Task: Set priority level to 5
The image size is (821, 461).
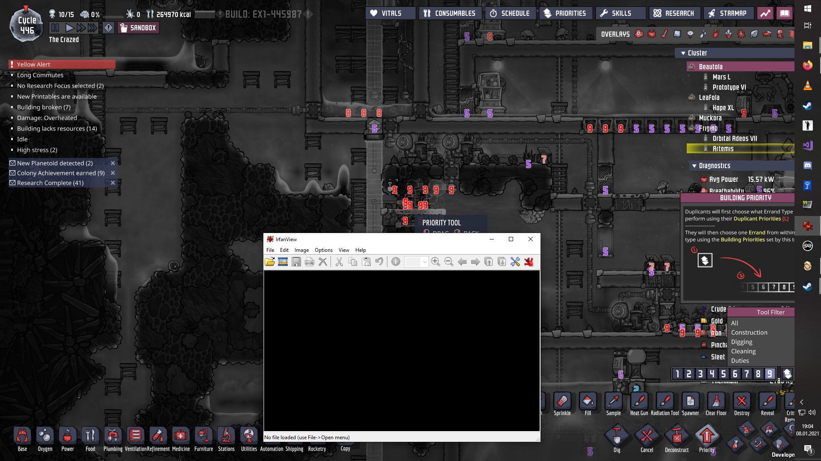Action: [723, 374]
